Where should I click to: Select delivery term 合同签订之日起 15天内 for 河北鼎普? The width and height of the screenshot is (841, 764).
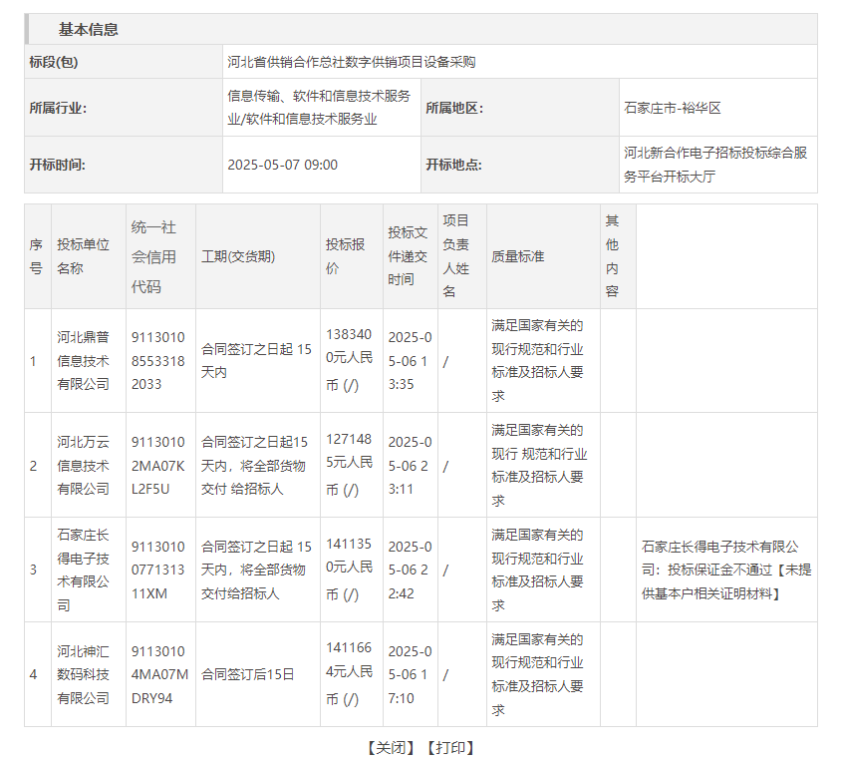click(x=256, y=361)
